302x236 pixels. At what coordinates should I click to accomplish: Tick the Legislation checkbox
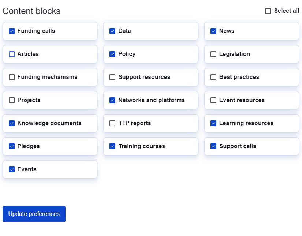(213, 54)
